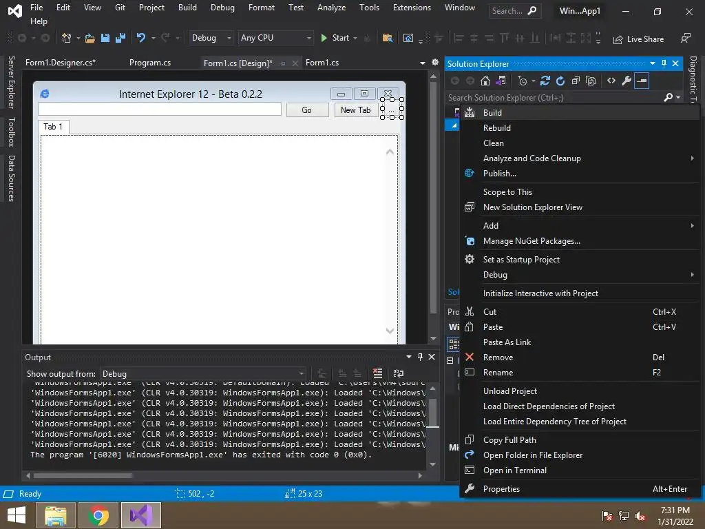This screenshot has width=705, height=529.
Task: Choose Set as Startup Project
Action: coord(580,260)
